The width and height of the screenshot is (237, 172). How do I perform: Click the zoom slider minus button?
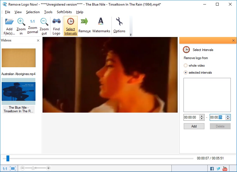22,168
